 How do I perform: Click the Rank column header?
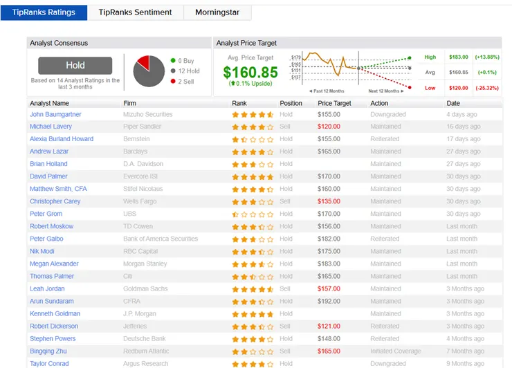239,103
